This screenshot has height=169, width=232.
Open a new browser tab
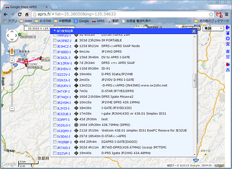click(x=54, y=7)
